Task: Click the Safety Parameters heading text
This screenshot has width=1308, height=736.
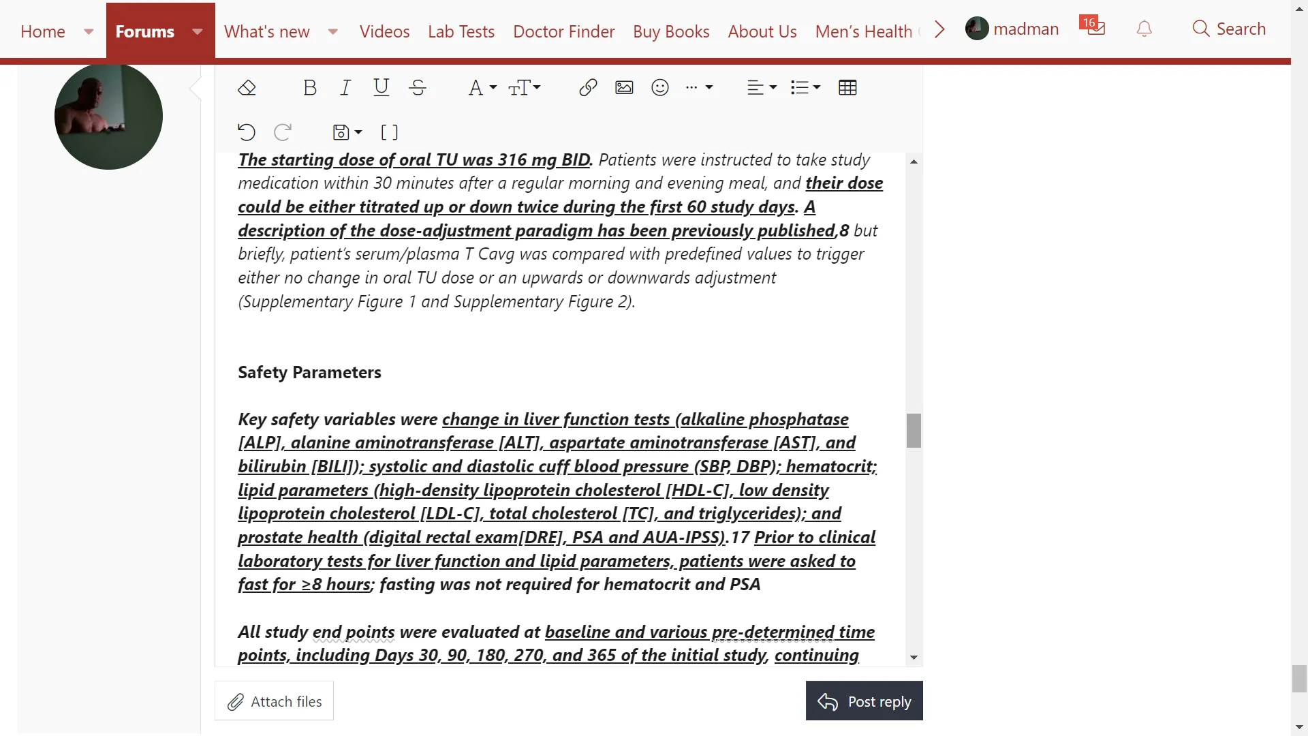Action: click(309, 373)
